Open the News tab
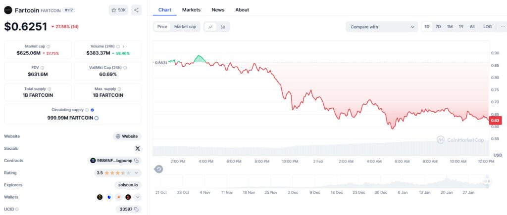 218,10
